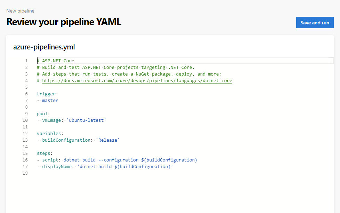Click the New pipeline breadcrumb
Screen dimensions: 340x213
click(20, 11)
